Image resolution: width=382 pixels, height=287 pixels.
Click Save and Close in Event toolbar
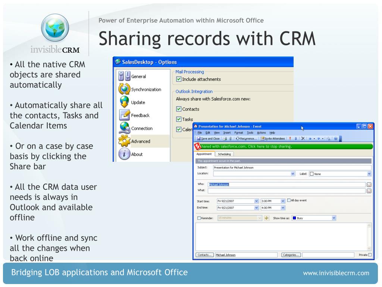pos(208,139)
